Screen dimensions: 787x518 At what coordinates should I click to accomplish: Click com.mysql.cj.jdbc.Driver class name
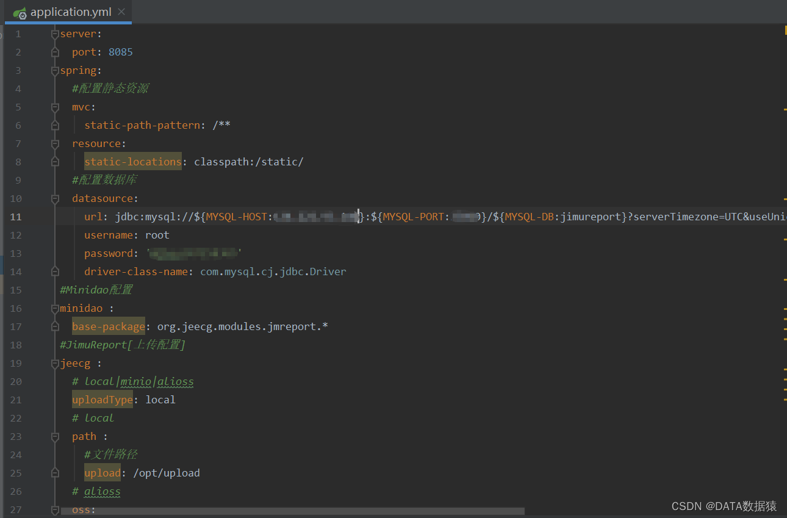(273, 272)
